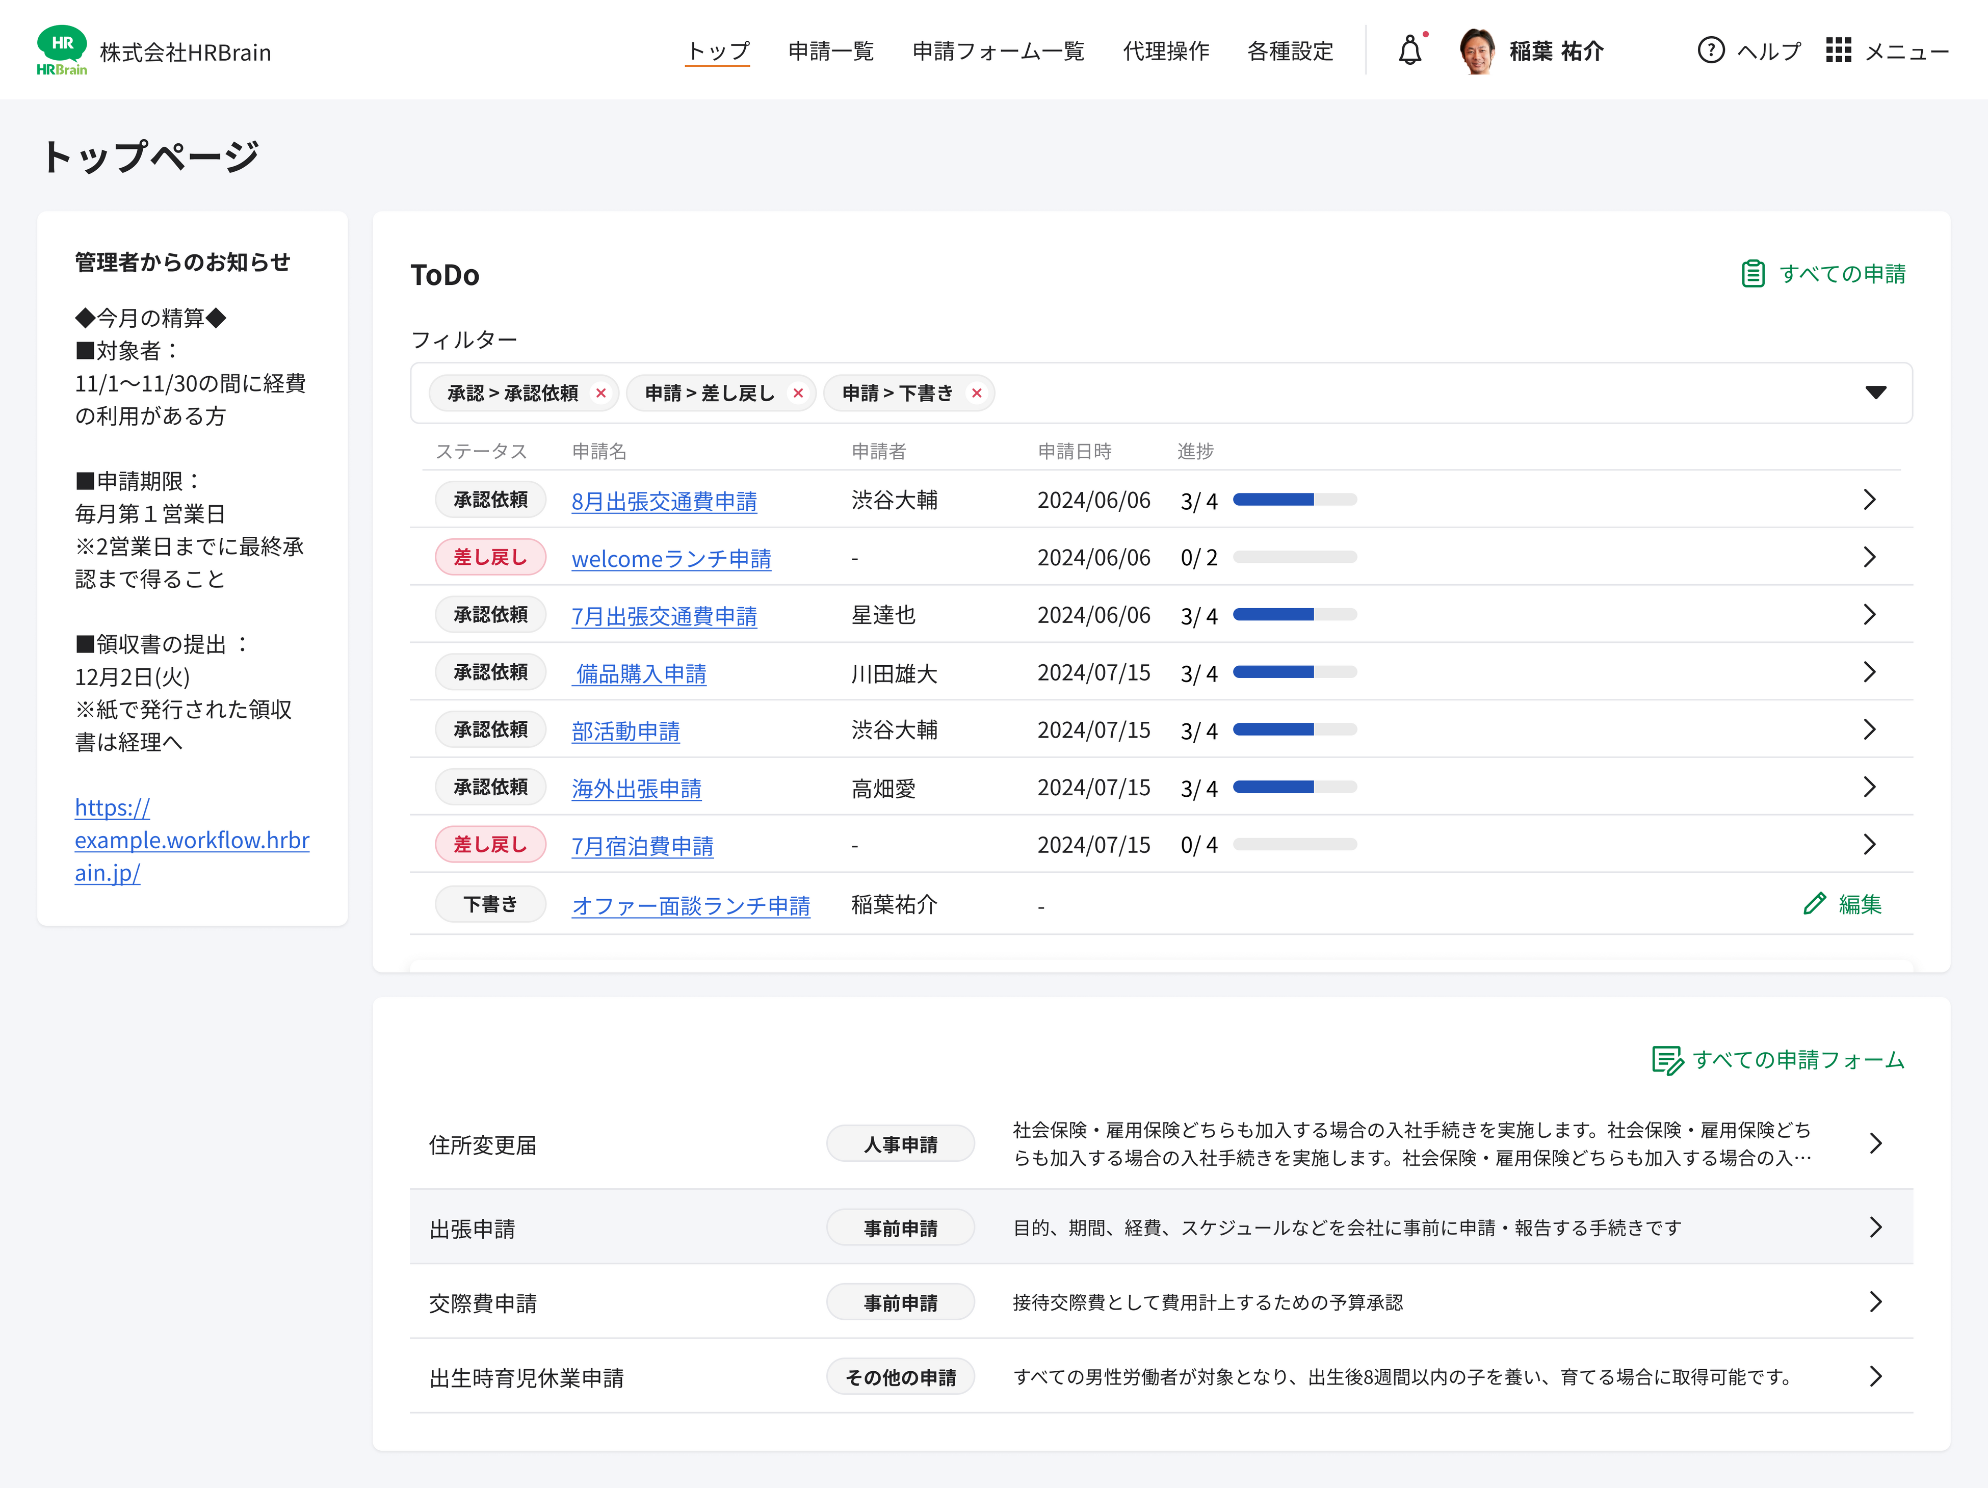Remove the 申請 > 下書き filter chip
The width and height of the screenshot is (1988, 1488).
977,394
